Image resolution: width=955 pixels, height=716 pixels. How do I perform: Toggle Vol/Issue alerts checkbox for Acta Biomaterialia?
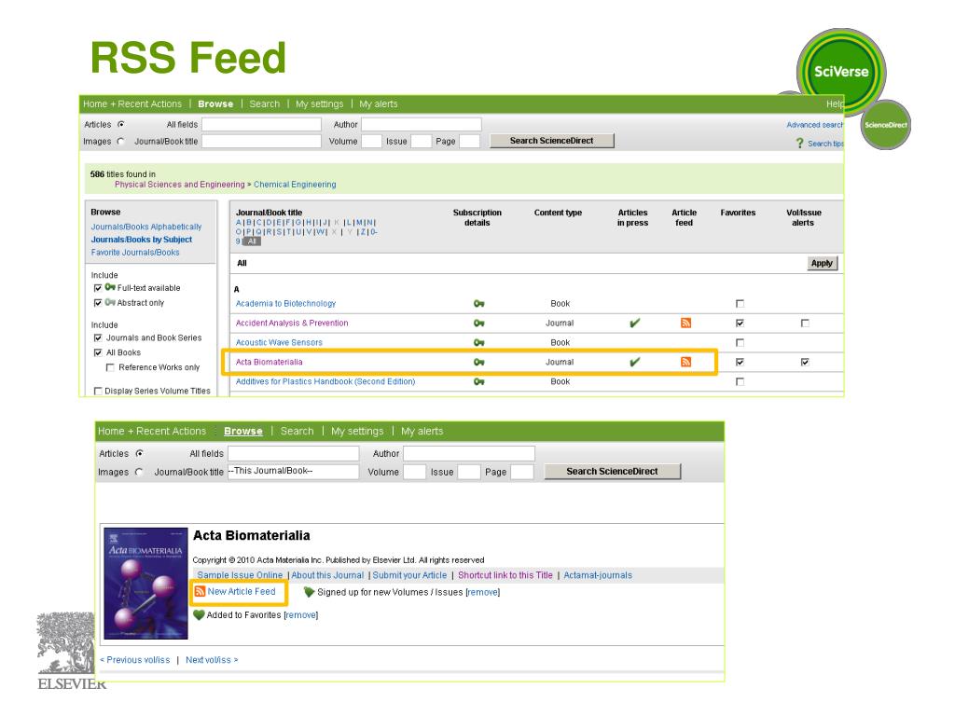[x=805, y=362]
